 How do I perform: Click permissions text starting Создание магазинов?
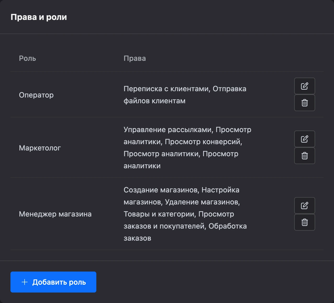pos(185,214)
